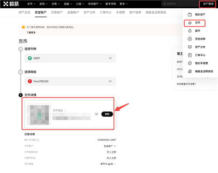The image size is (218, 173).
Task: Expand the 金融 navigation menu
Action: coord(68,4)
